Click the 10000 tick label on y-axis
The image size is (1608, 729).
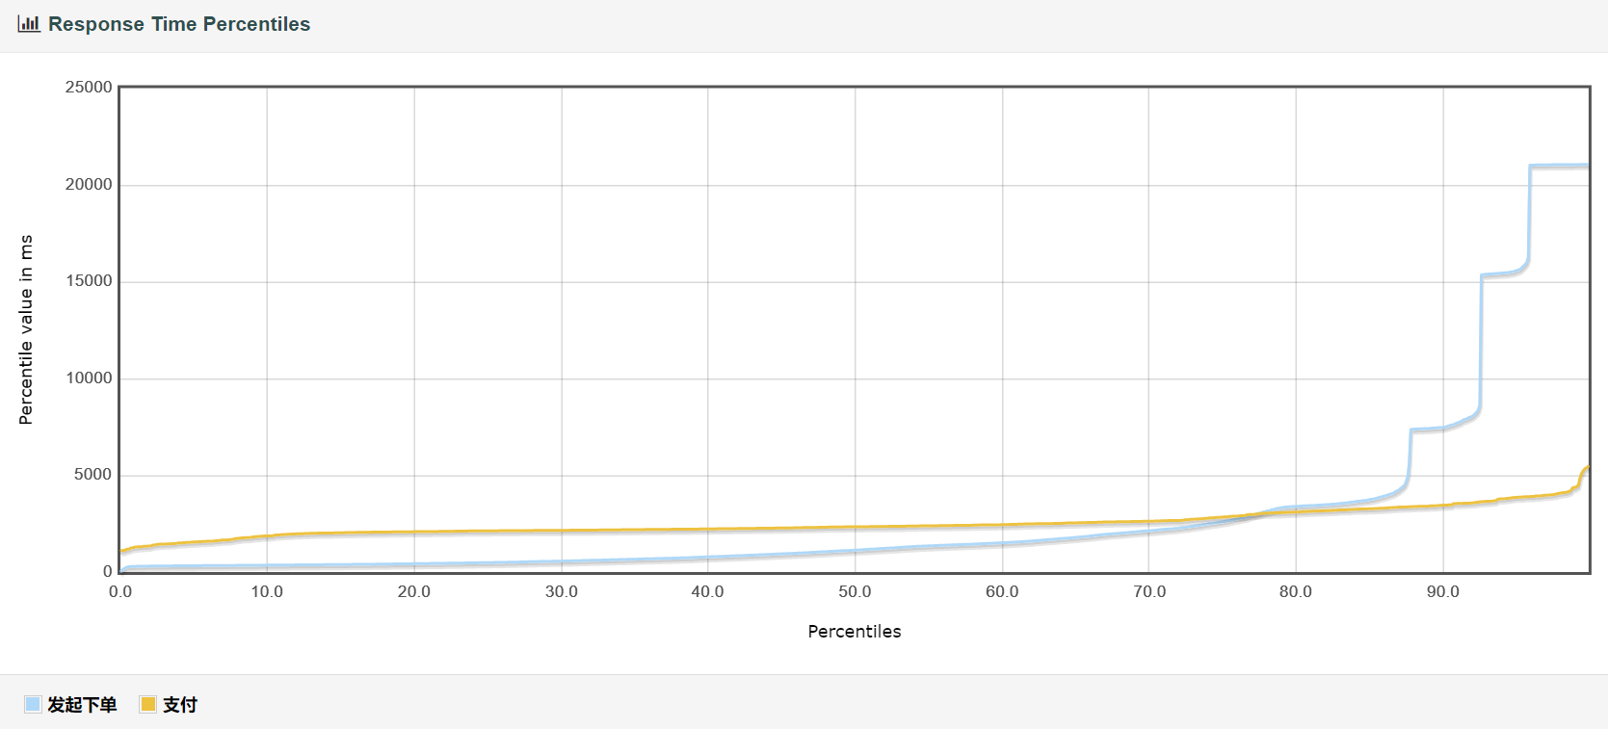[x=89, y=378]
